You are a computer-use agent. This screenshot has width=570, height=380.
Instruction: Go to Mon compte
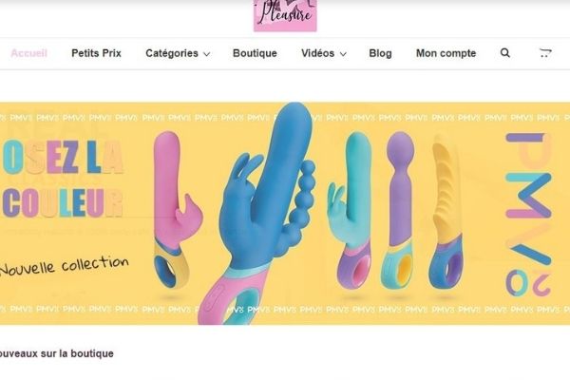pyautogui.click(x=446, y=53)
